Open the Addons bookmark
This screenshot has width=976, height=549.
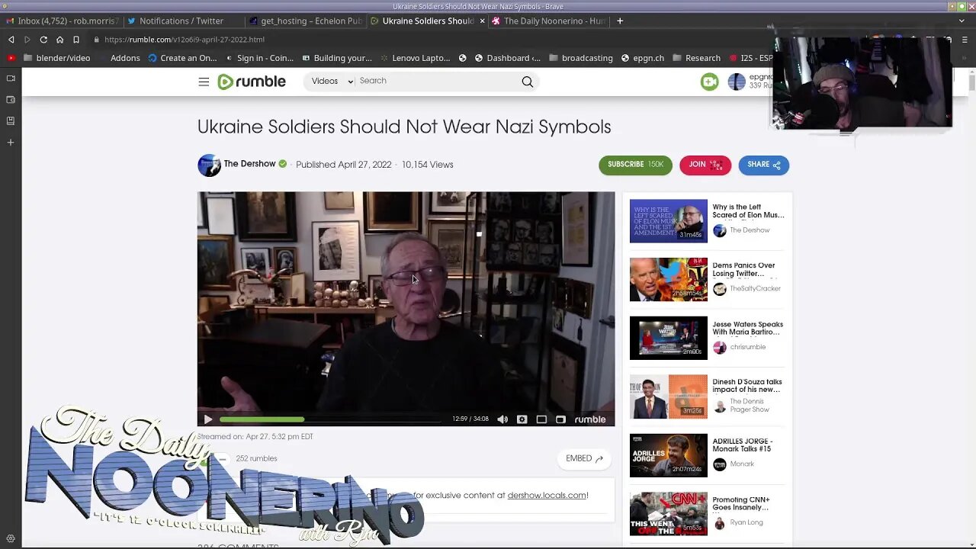pyautogui.click(x=125, y=58)
